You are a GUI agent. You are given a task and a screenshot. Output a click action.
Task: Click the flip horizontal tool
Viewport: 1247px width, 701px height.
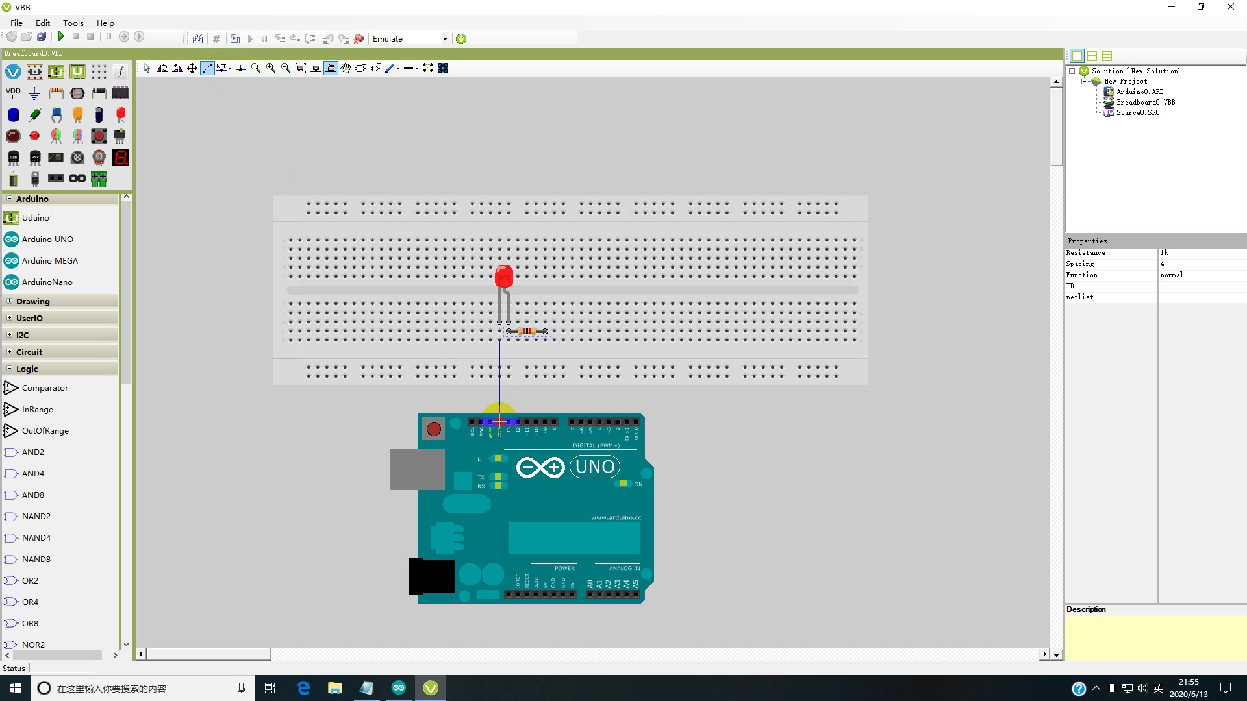pyautogui.click(x=162, y=68)
